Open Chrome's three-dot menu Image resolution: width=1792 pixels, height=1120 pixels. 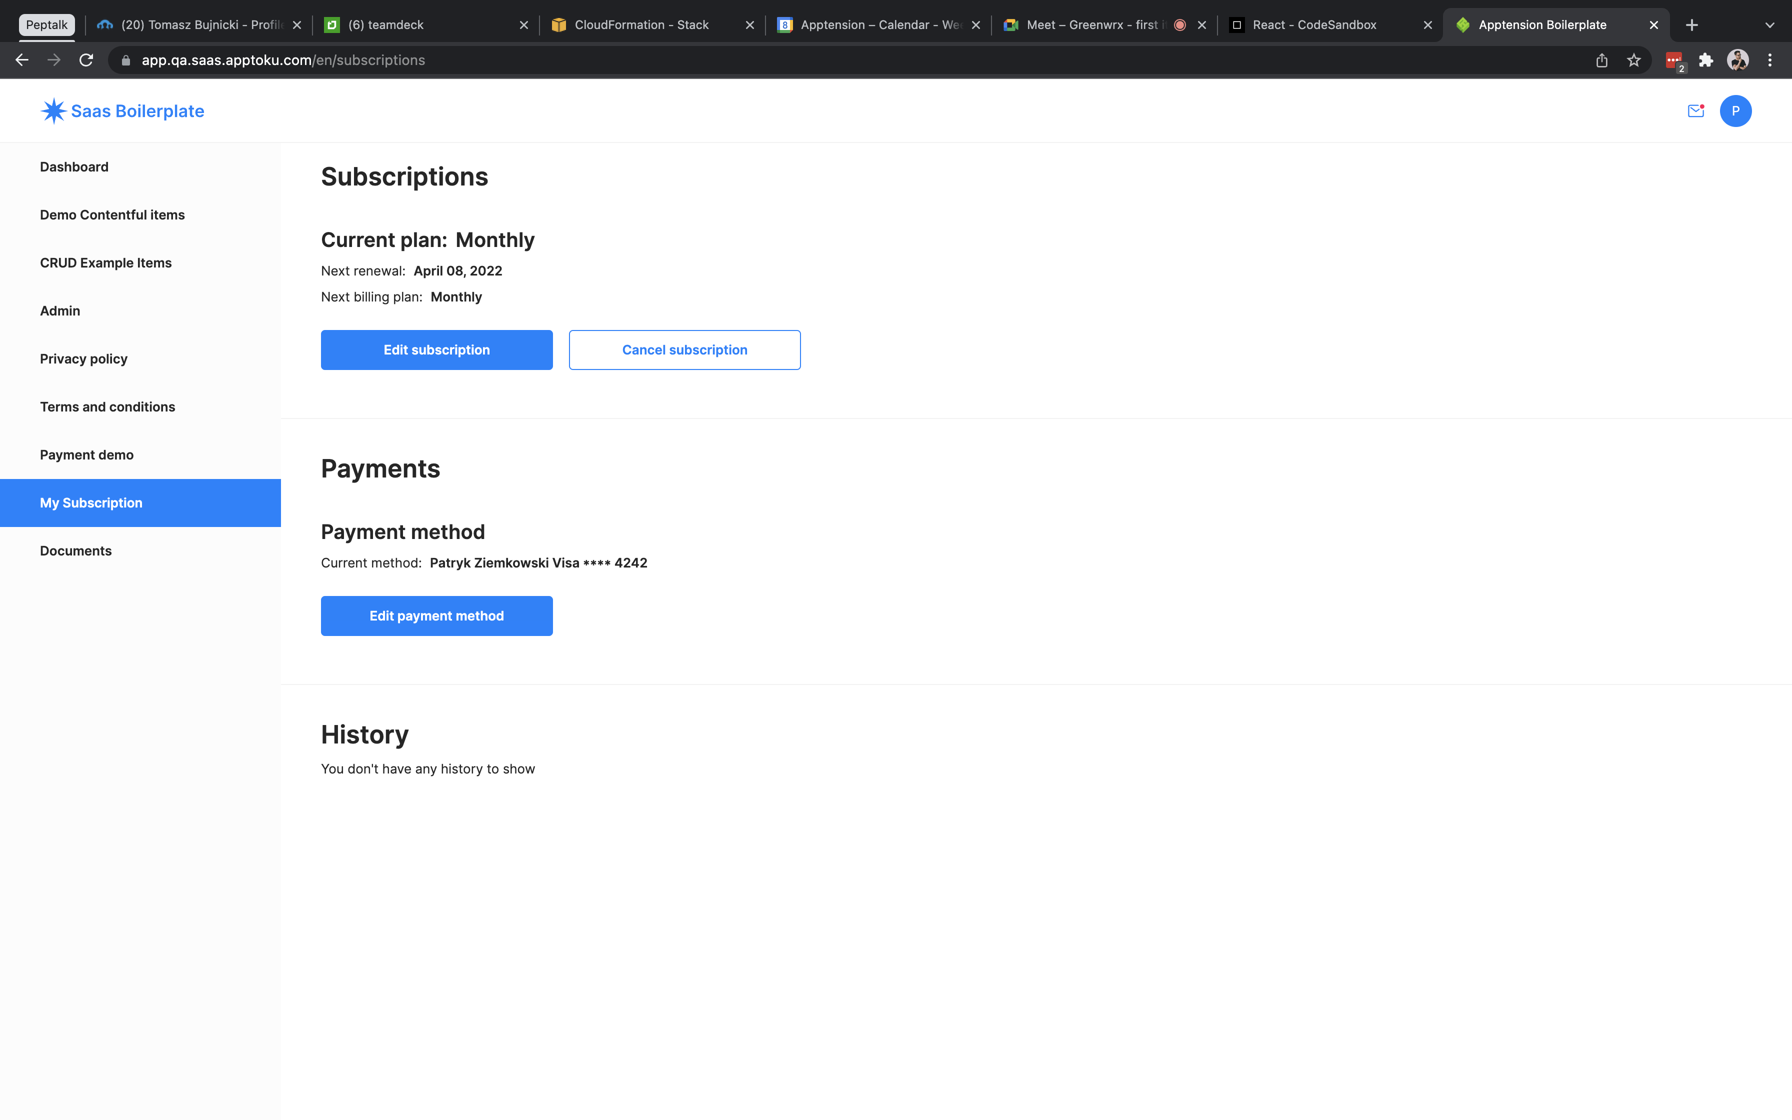coord(1770,60)
